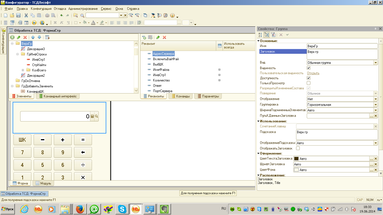383x215 pixels.
Task: Uncheck the Доступность checkbox
Action: pyautogui.click(x=309, y=78)
